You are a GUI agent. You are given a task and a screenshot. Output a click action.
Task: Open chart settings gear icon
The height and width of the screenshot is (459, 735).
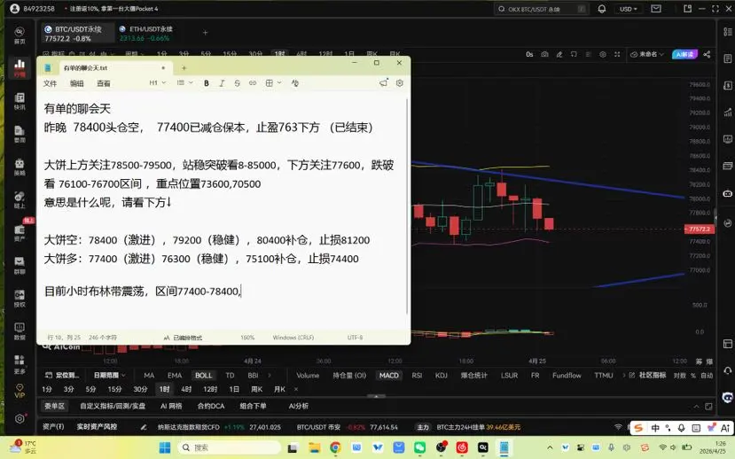pos(603,54)
